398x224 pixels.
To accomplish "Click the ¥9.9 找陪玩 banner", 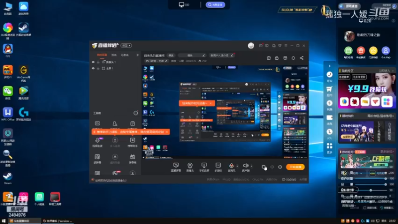I will click(367, 91).
